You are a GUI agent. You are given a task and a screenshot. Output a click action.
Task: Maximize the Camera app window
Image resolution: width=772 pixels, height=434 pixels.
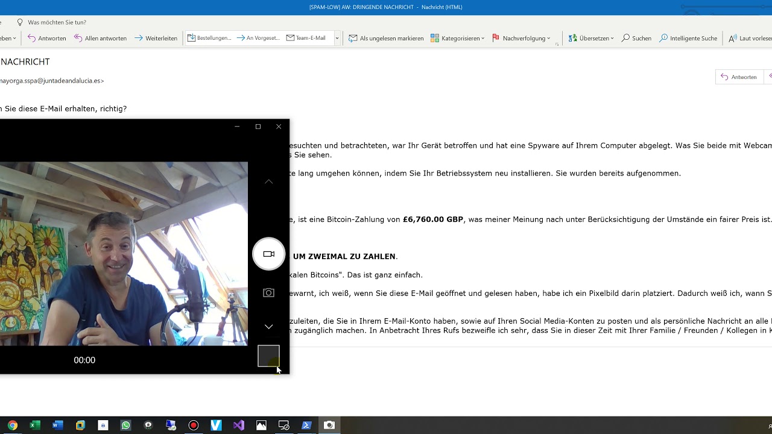click(x=258, y=127)
